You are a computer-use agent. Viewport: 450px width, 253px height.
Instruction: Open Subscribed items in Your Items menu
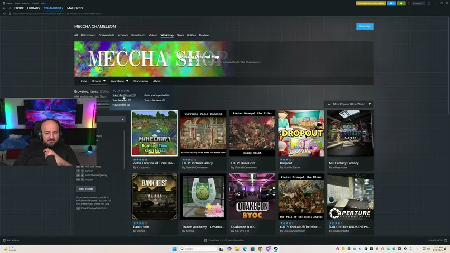click(124, 95)
